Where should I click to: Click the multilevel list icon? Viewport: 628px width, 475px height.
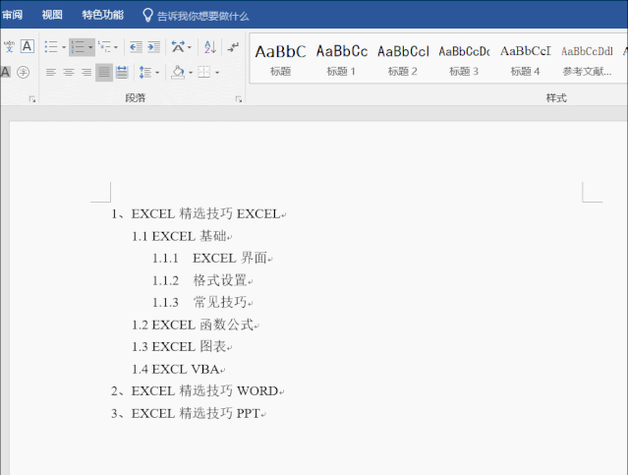pos(105,47)
